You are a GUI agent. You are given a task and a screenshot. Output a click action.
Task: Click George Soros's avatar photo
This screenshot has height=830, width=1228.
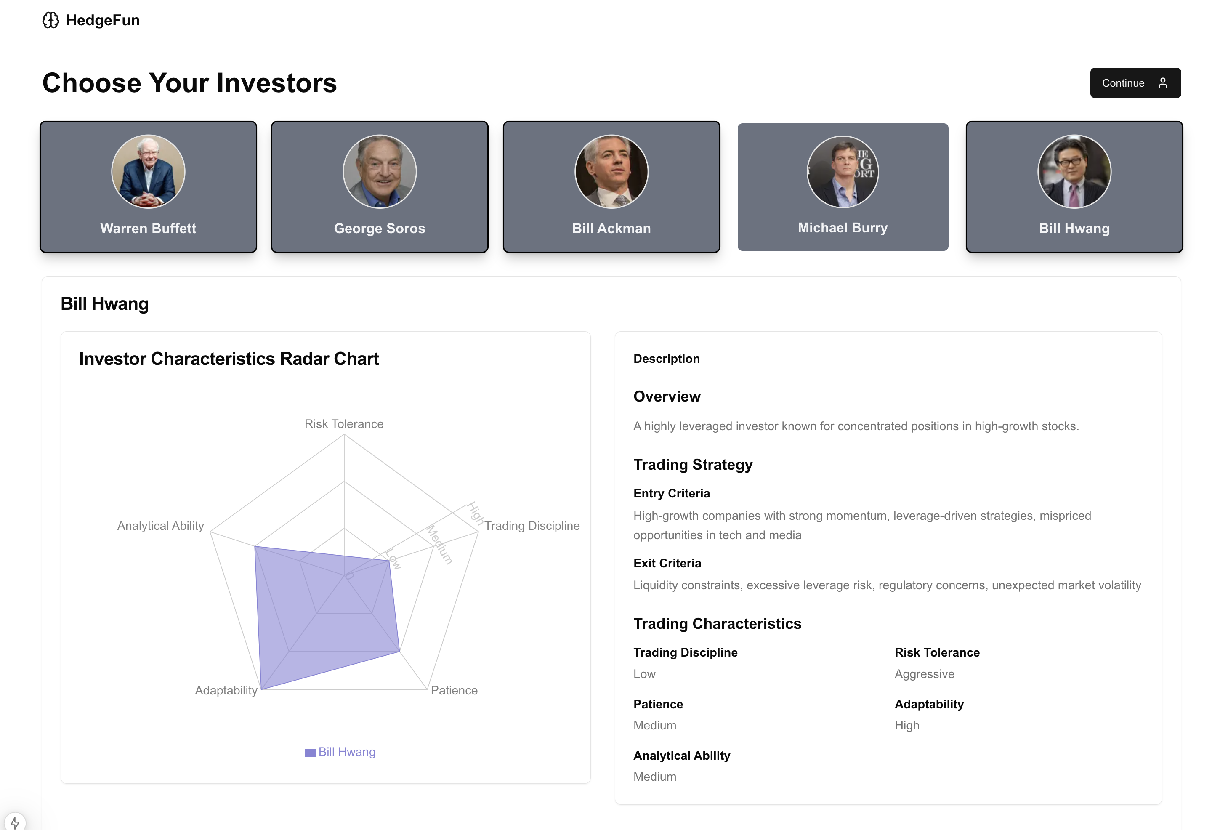[380, 171]
